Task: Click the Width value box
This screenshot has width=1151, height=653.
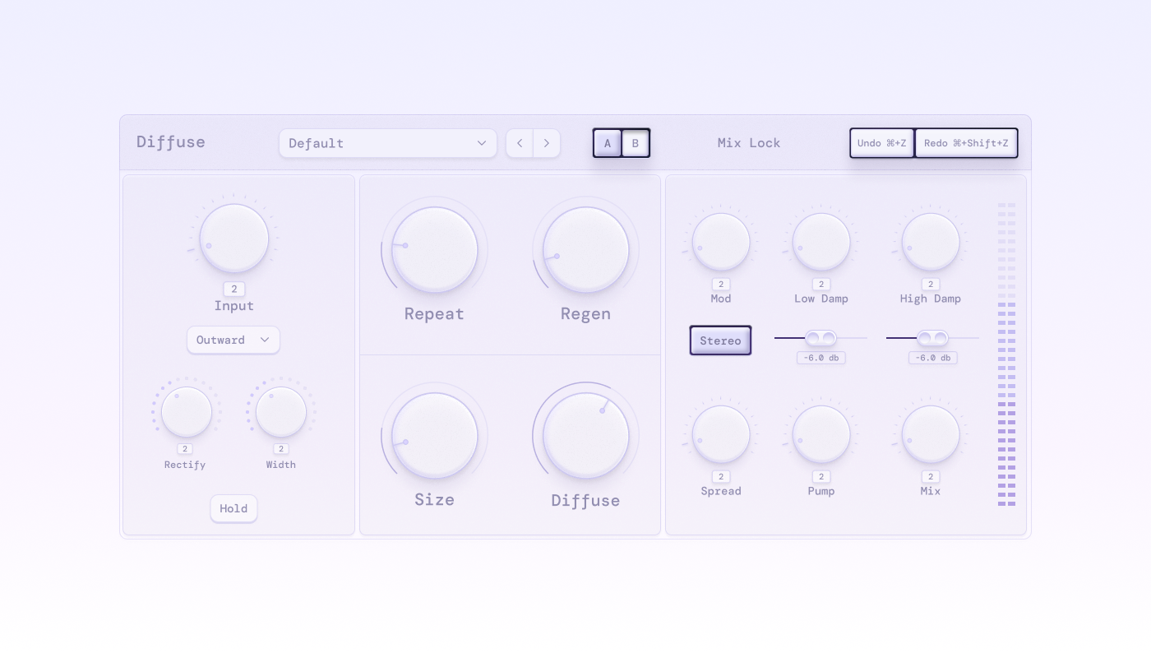Action: click(x=281, y=449)
